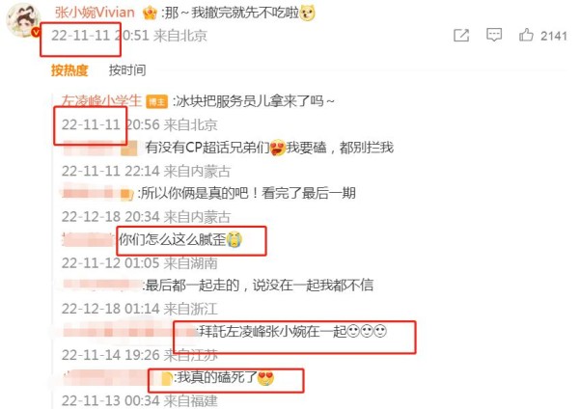The height and width of the screenshot is (409, 579).
Task: Like the post via thumbs-up icon
Action: [526, 35]
